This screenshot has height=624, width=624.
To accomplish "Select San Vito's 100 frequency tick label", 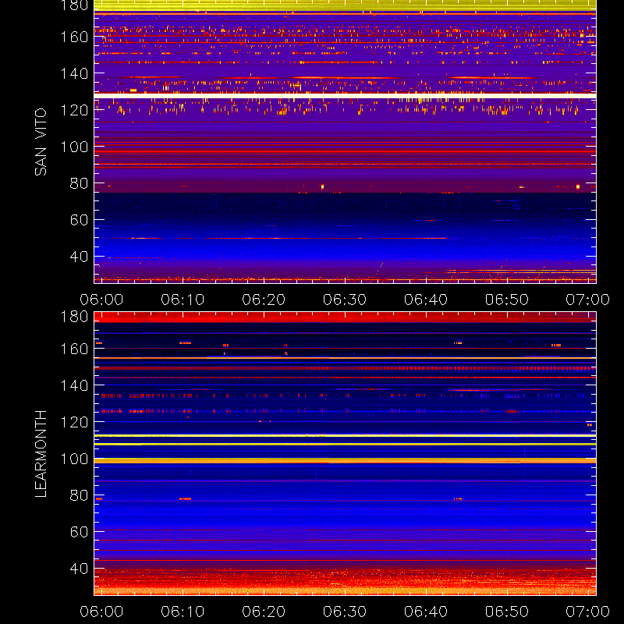I will 74,147.
